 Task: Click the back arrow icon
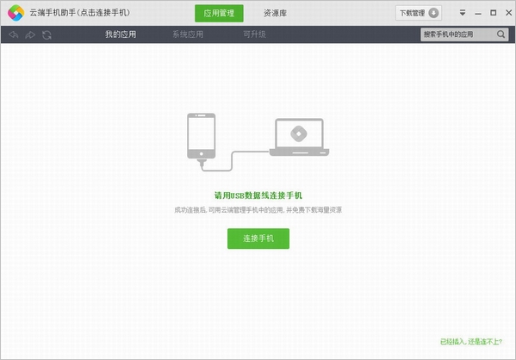click(x=14, y=34)
